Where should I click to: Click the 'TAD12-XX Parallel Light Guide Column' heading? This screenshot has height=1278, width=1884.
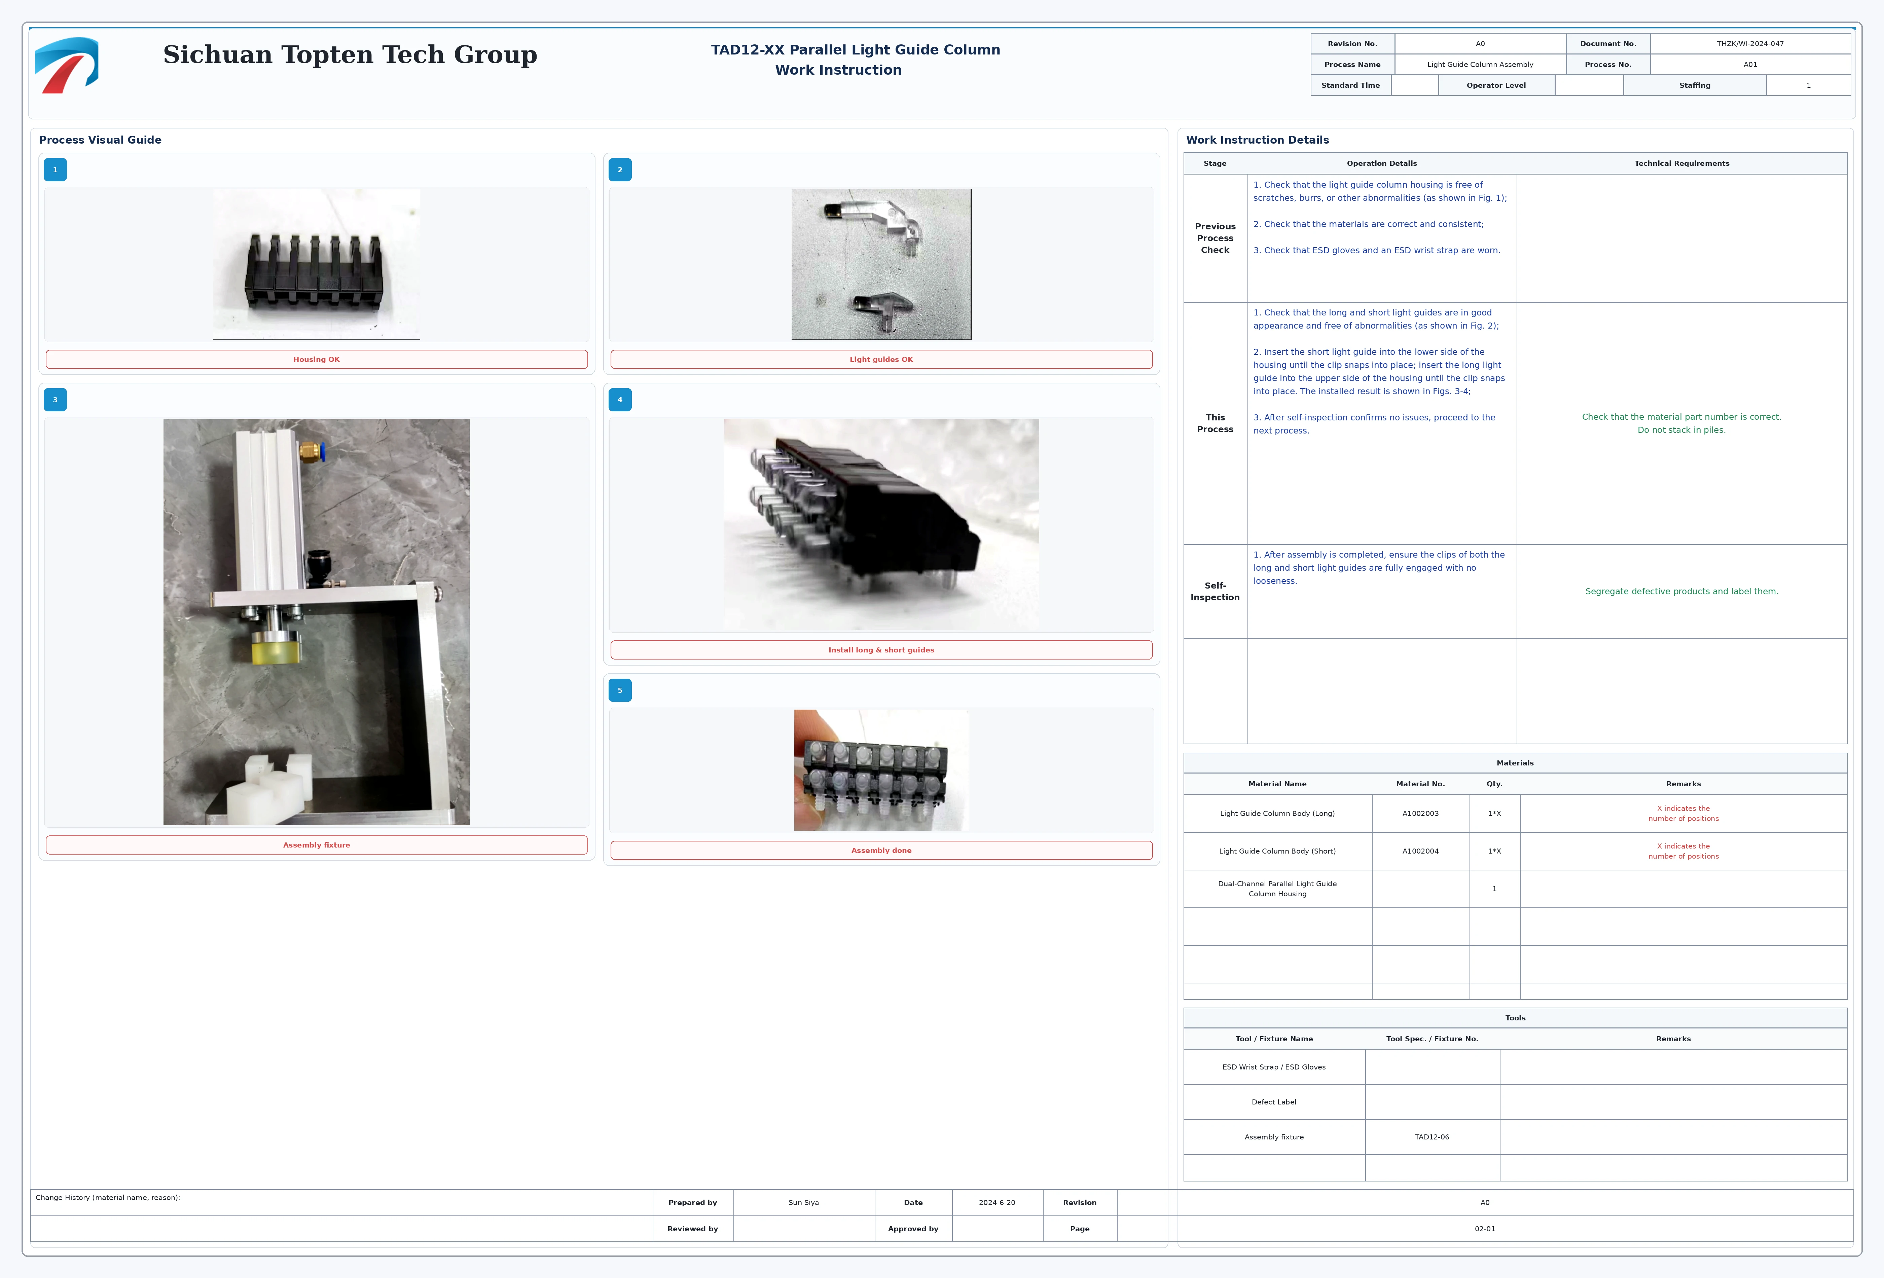(855, 49)
